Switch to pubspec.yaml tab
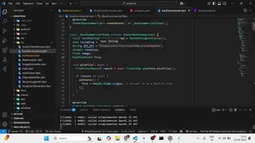255x143 pixels. tap(142, 11)
